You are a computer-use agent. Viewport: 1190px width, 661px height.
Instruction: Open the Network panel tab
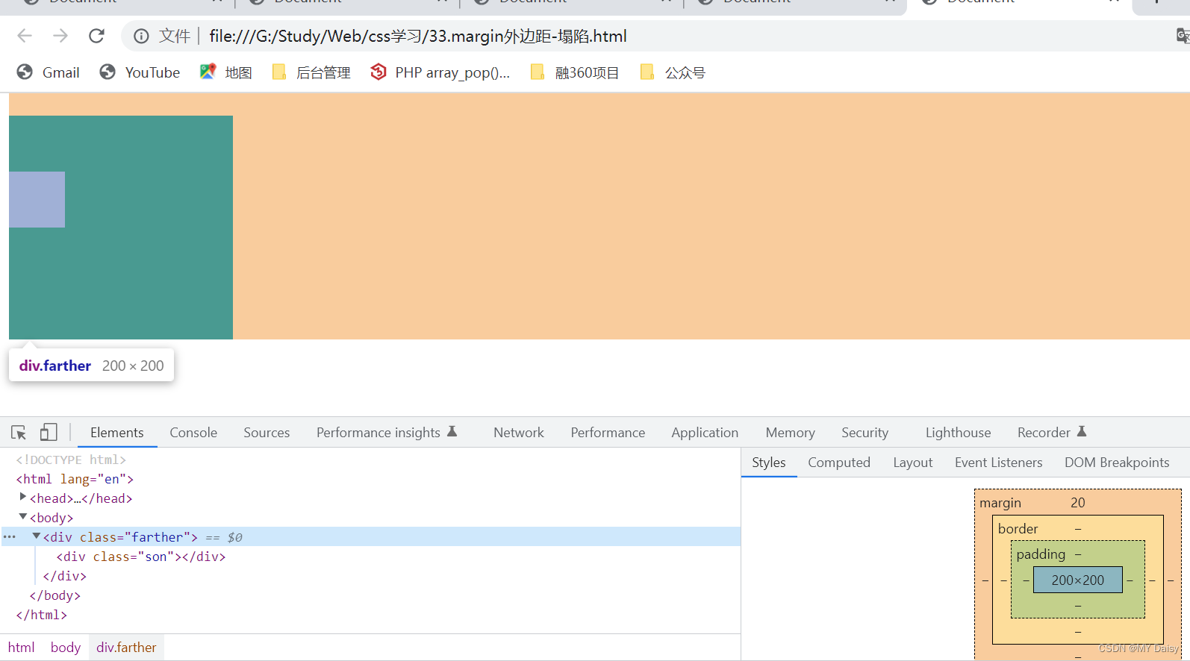point(518,433)
